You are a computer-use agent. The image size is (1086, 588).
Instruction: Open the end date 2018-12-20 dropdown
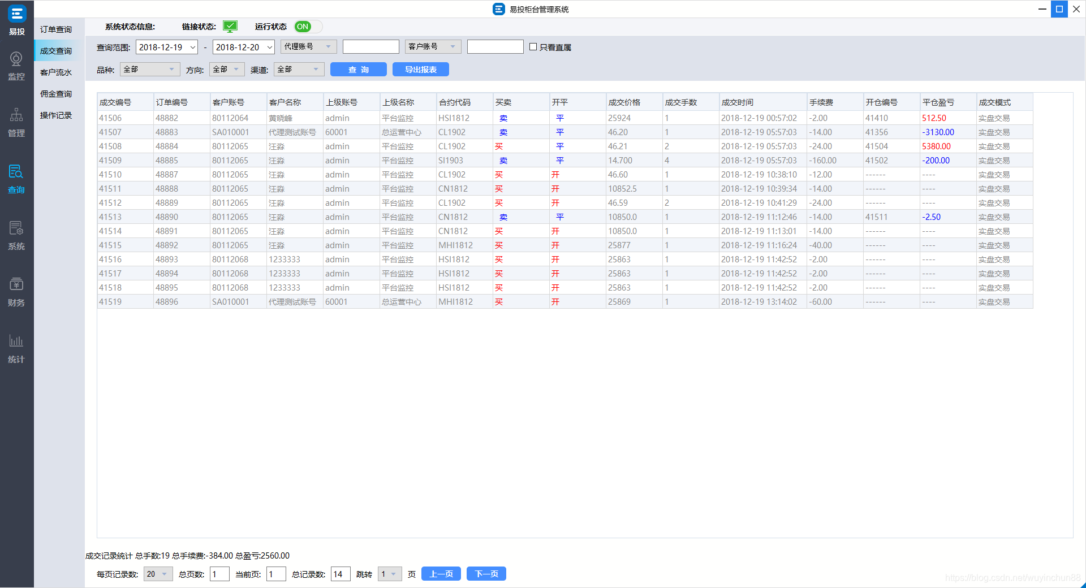(x=244, y=47)
